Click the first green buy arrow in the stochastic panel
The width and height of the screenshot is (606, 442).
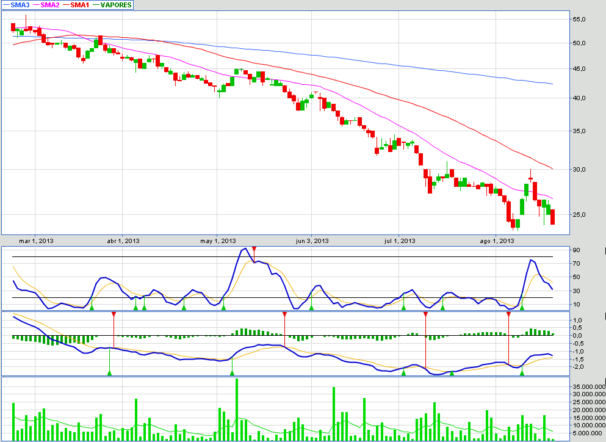92,307
